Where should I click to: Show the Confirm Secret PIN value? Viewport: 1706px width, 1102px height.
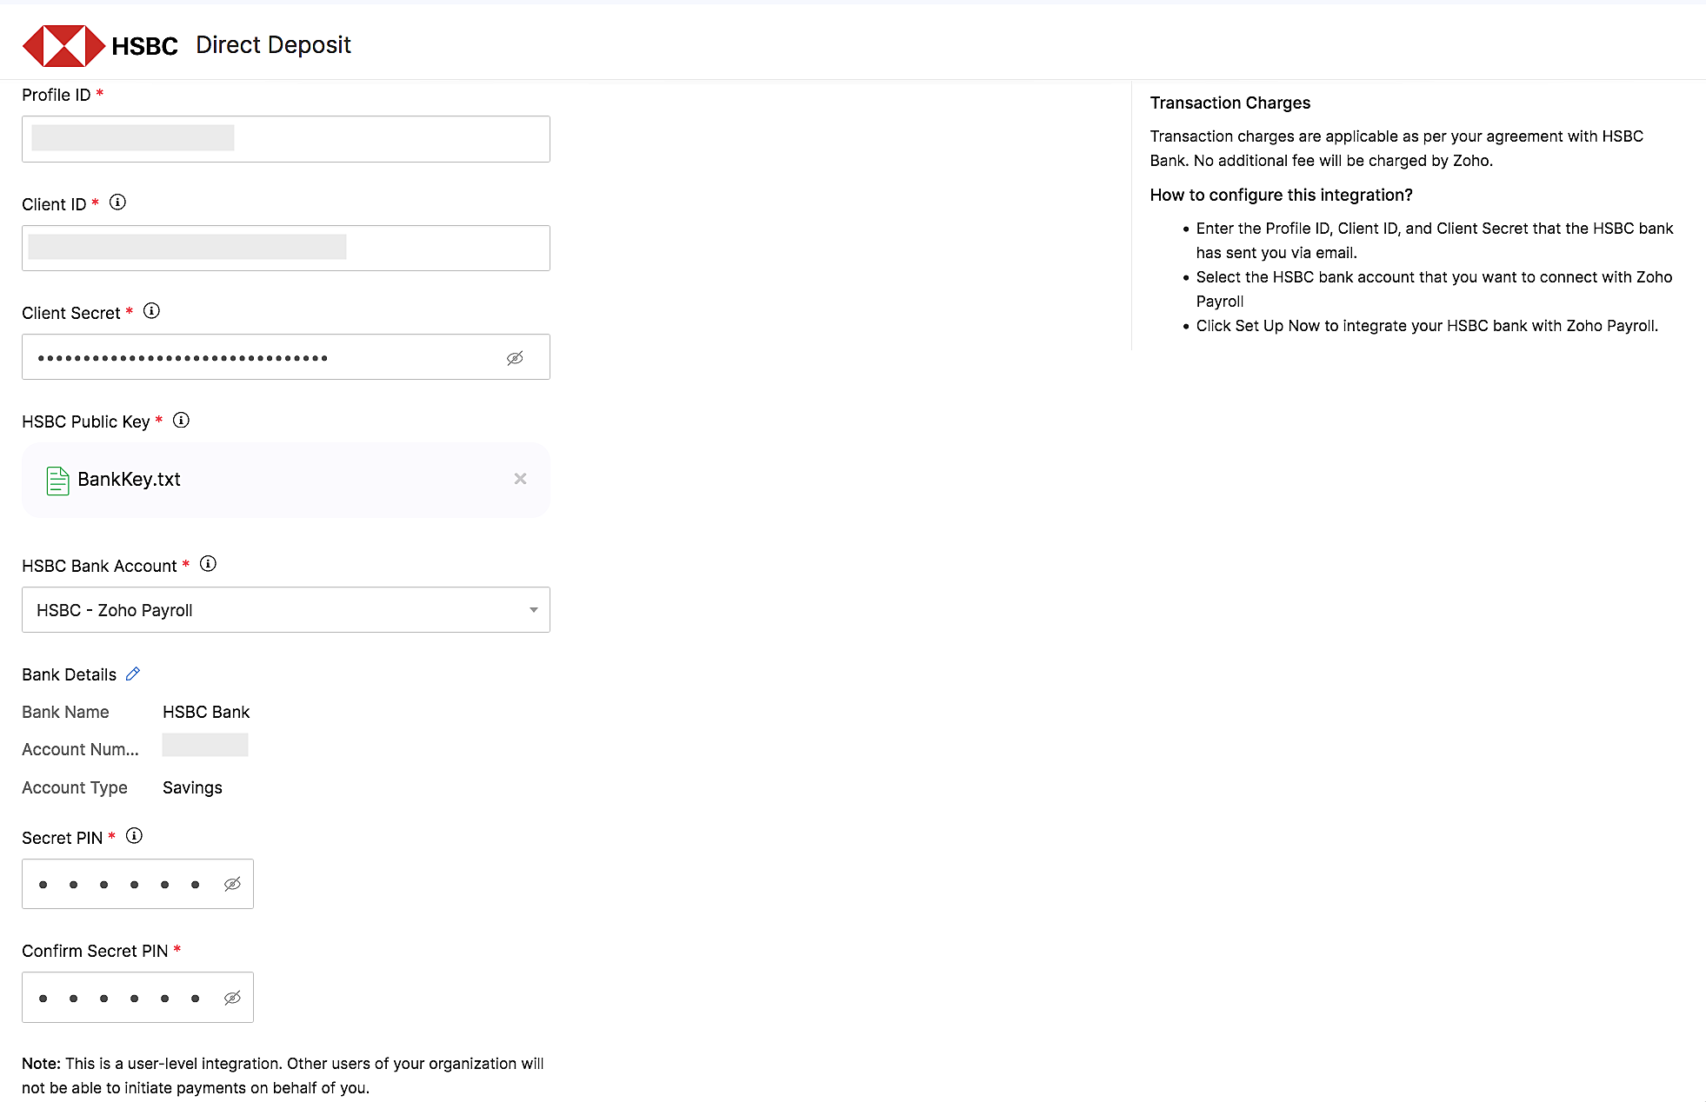[231, 997]
